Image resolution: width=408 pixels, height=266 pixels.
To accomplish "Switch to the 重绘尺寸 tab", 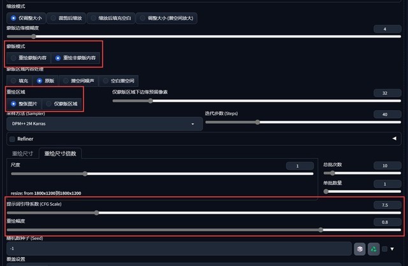I will (x=22, y=153).
